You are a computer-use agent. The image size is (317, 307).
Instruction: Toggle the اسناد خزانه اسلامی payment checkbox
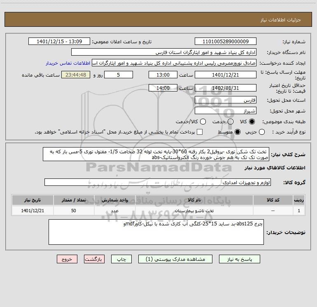(200, 132)
